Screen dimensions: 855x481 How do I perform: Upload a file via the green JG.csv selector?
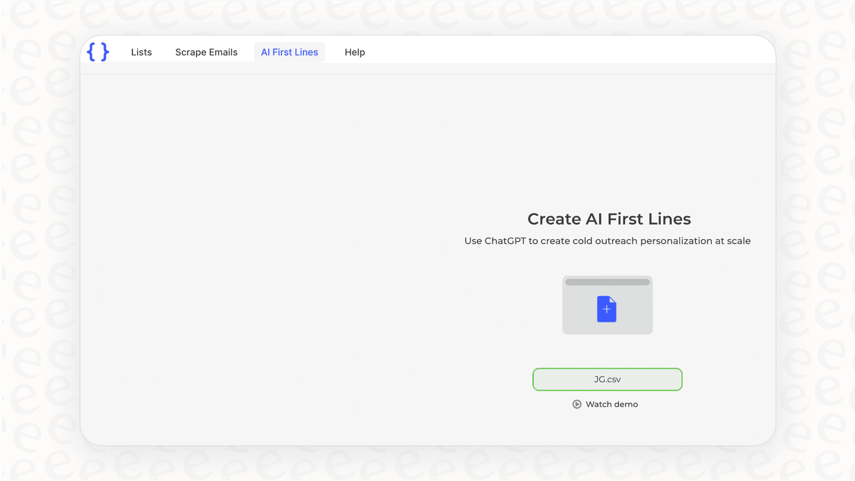607,379
